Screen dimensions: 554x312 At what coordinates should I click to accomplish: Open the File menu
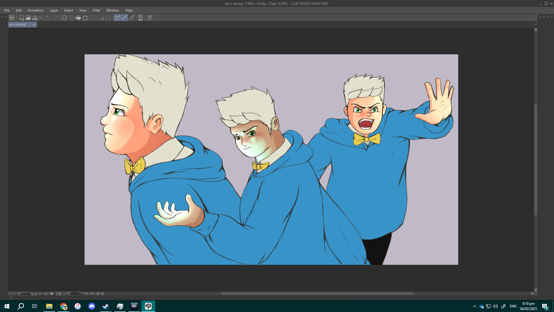coord(7,10)
